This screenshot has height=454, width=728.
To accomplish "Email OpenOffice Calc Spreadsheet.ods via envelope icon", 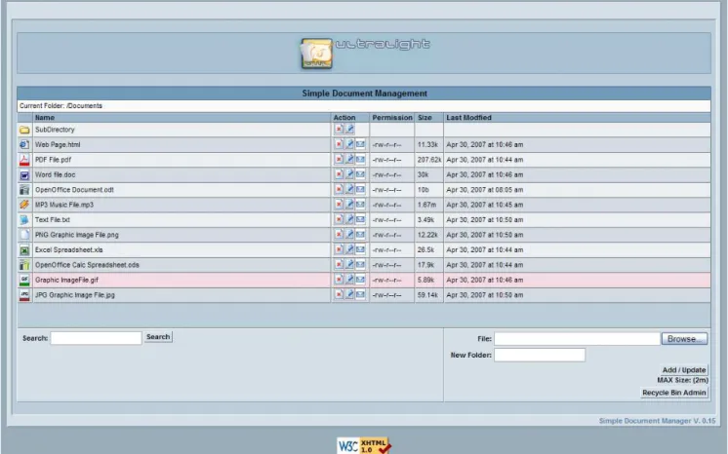I will (x=360, y=264).
